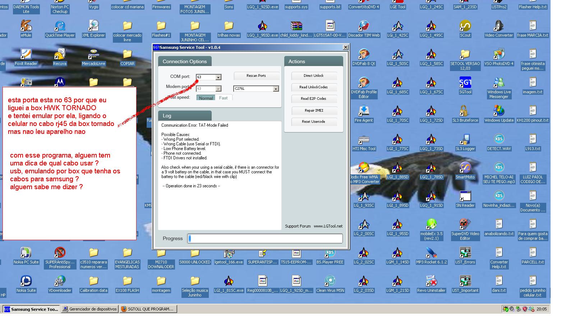The width and height of the screenshot is (575, 323).
Task: Expand the COM port dropdown
Action: 218,77
